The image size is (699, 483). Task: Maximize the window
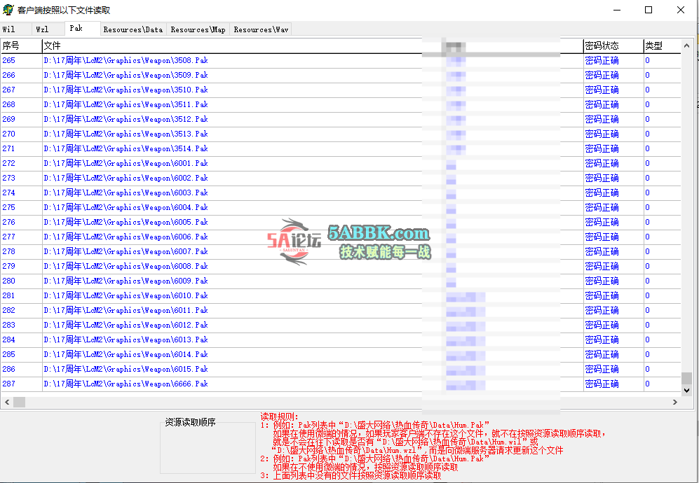(x=649, y=10)
